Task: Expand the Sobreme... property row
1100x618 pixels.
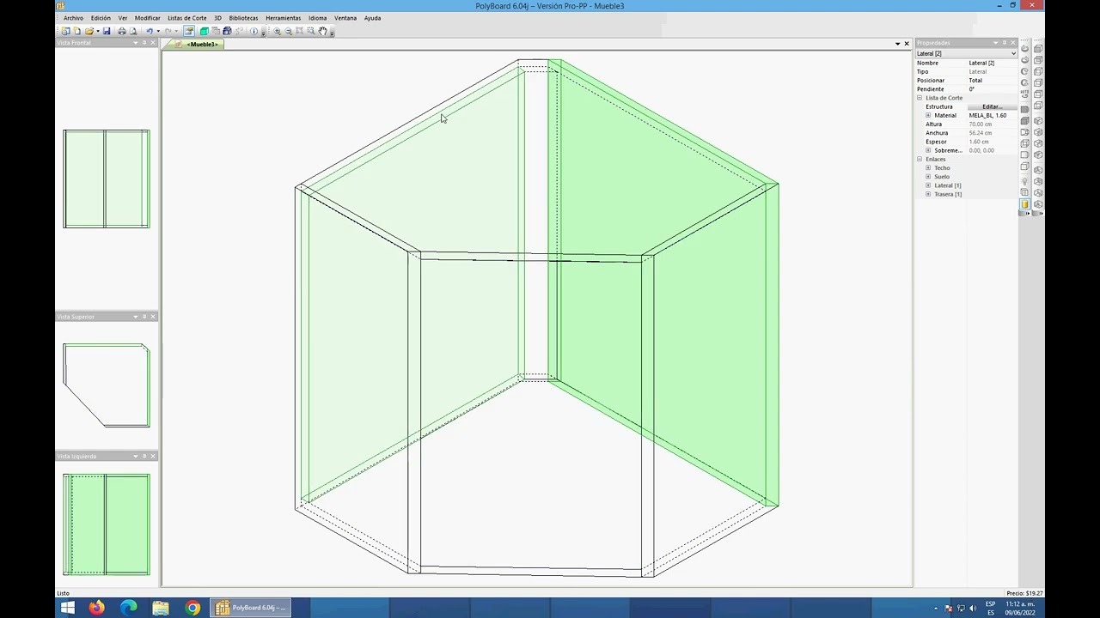Action: 928,150
